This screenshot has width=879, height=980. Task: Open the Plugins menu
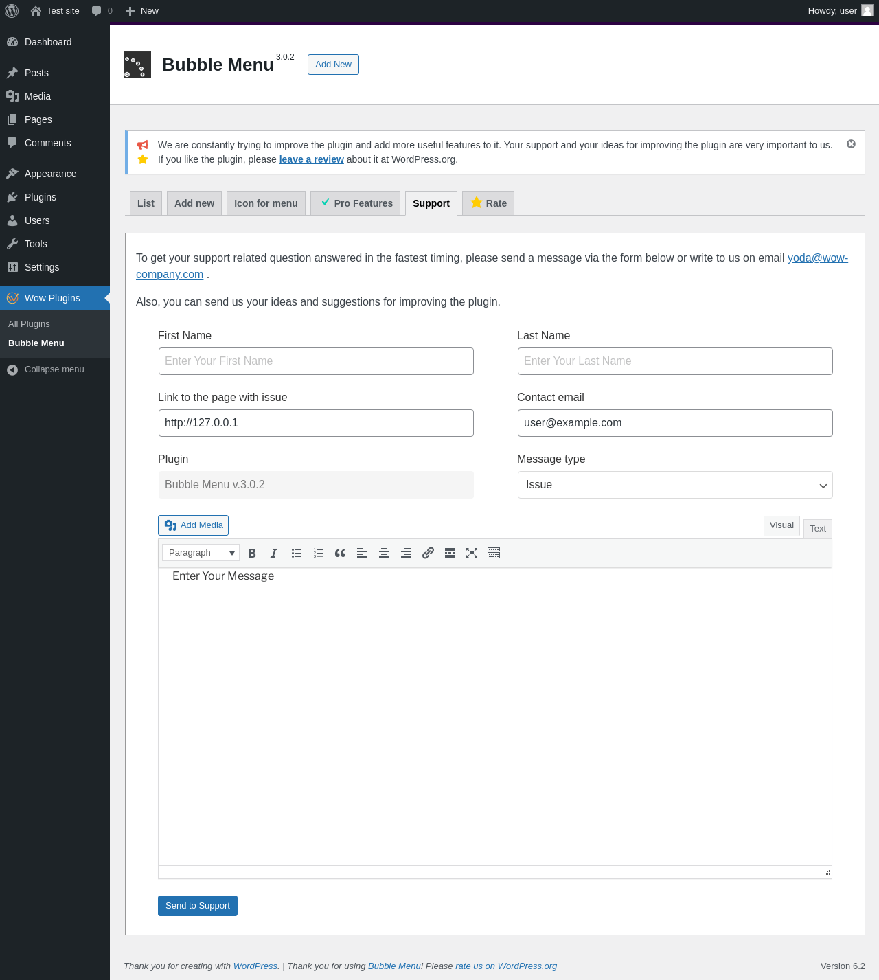(x=55, y=197)
